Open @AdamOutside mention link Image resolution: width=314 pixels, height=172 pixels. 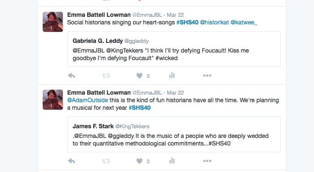87,100
